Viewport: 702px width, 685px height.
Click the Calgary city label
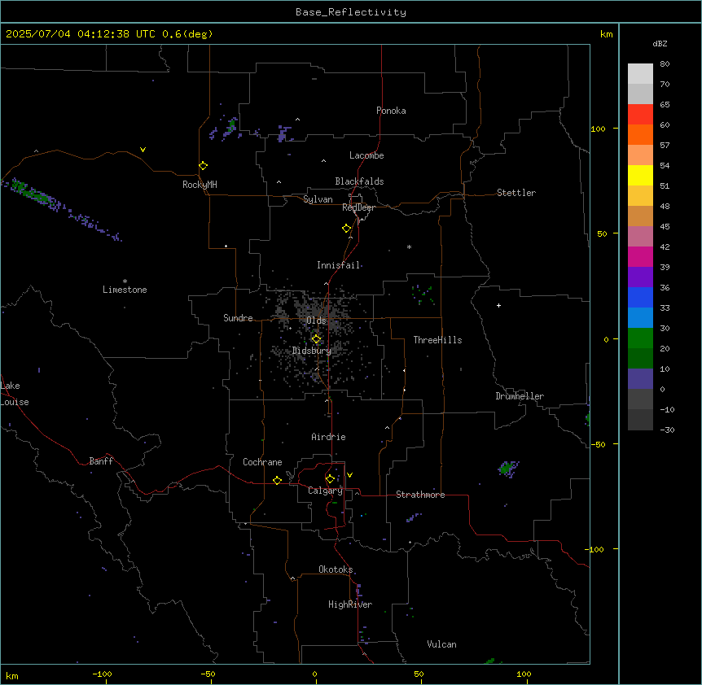(326, 491)
